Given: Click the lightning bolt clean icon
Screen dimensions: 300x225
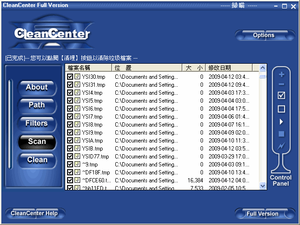Looking at the screenshot, I should [x=281, y=146].
